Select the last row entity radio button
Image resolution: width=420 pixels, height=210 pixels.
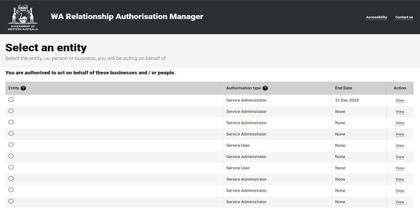pos(11,201)
